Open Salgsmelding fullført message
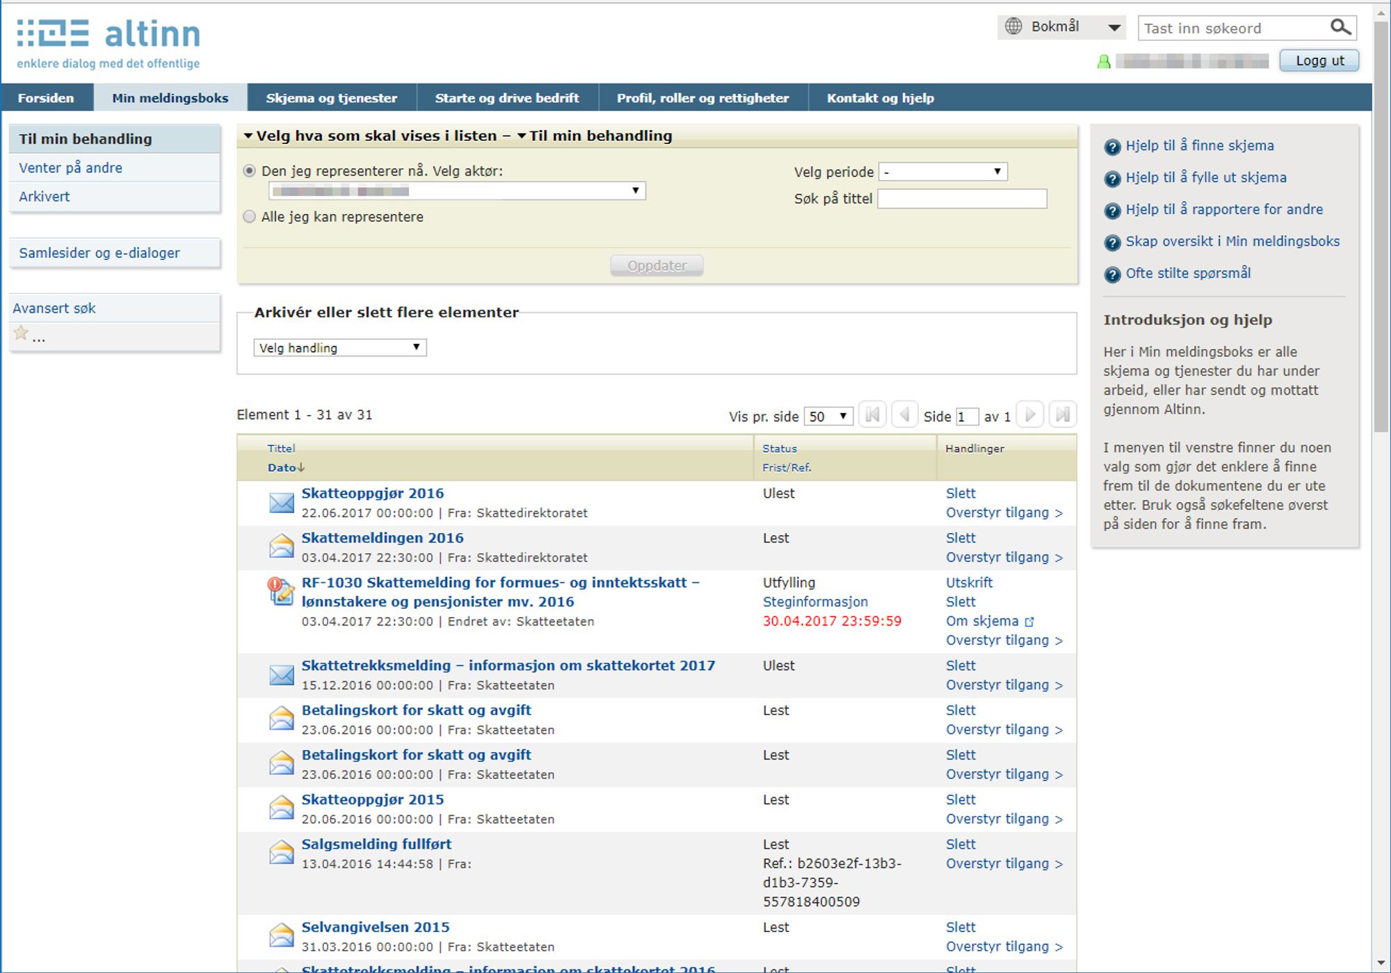 (376, 844)
